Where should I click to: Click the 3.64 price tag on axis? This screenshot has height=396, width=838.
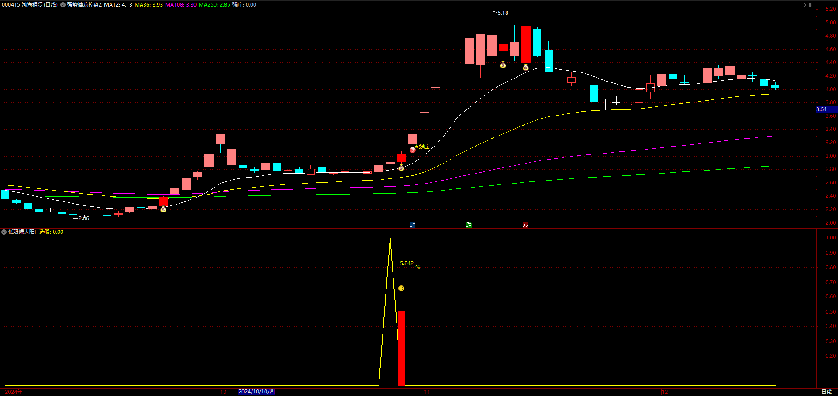pyautogui.click(x=827, y=109)
